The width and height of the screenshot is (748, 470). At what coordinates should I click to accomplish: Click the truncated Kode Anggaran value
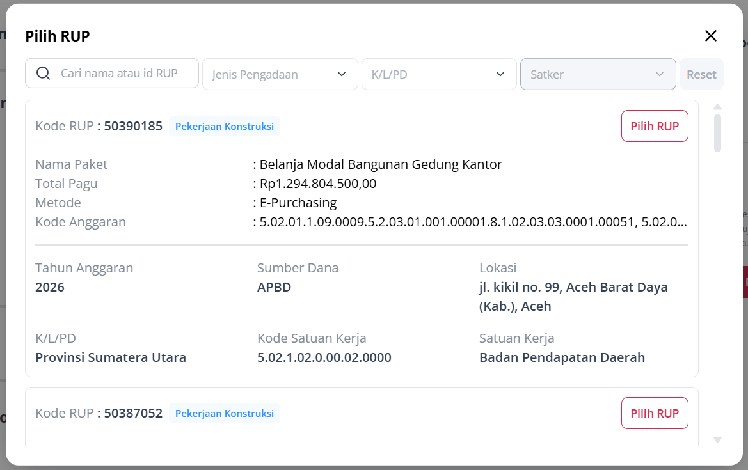coord(473,222)
